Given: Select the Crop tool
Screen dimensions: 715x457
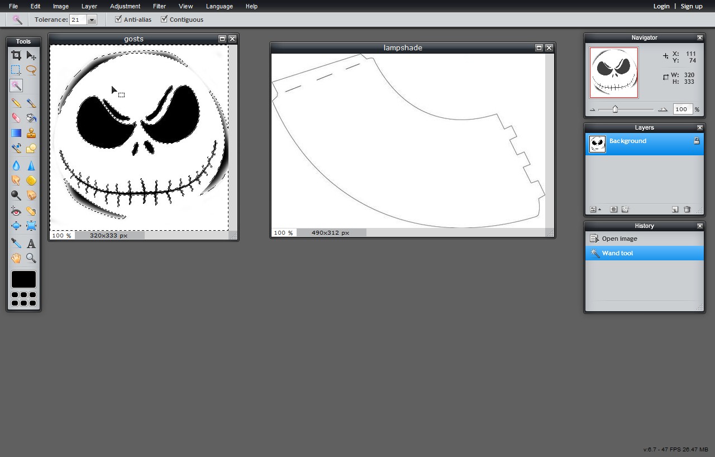Looking at the screenshot, I should pos(16,55).
